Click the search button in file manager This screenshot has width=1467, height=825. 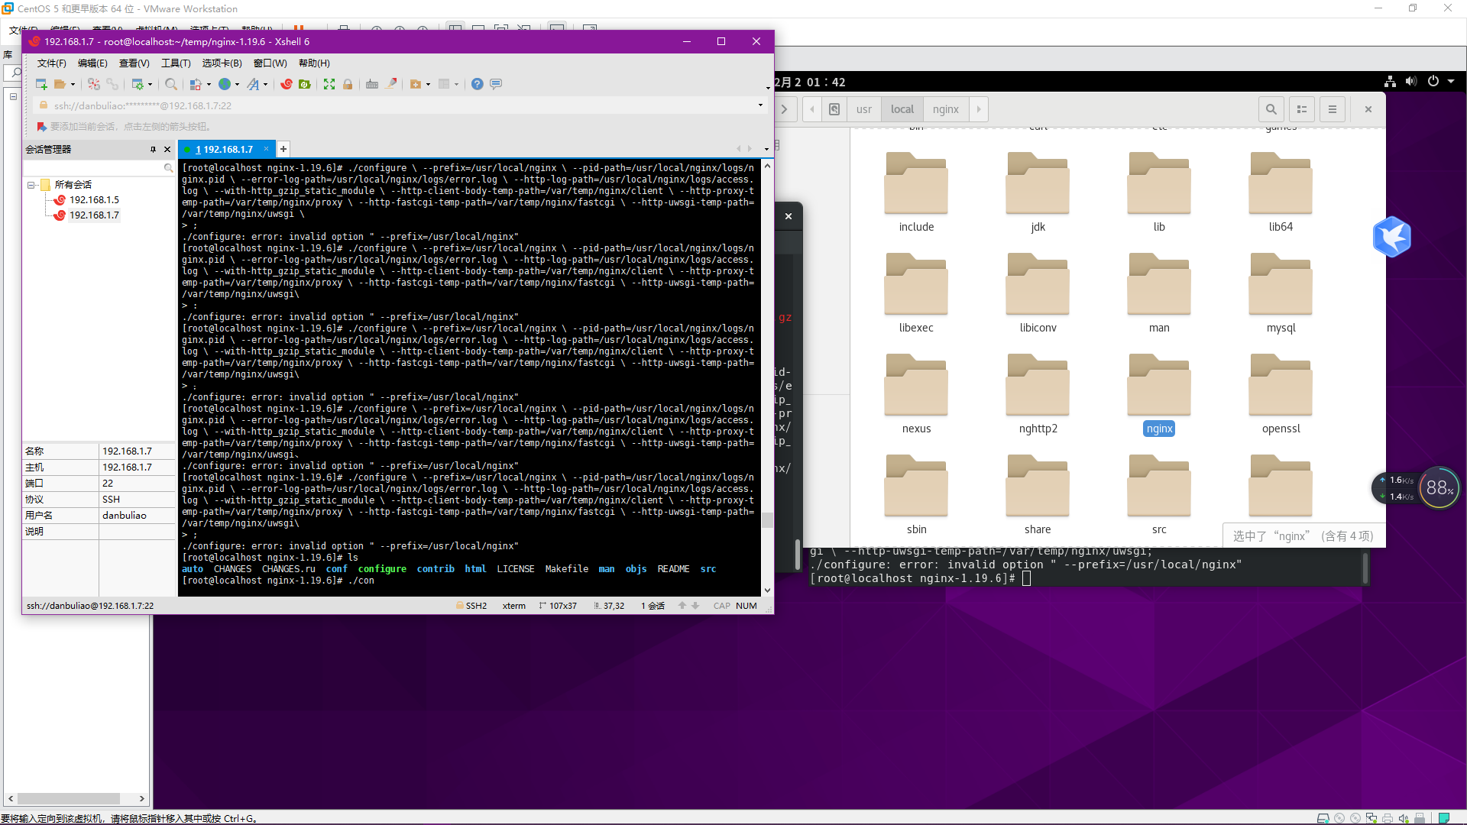[x=1271, y=109]
